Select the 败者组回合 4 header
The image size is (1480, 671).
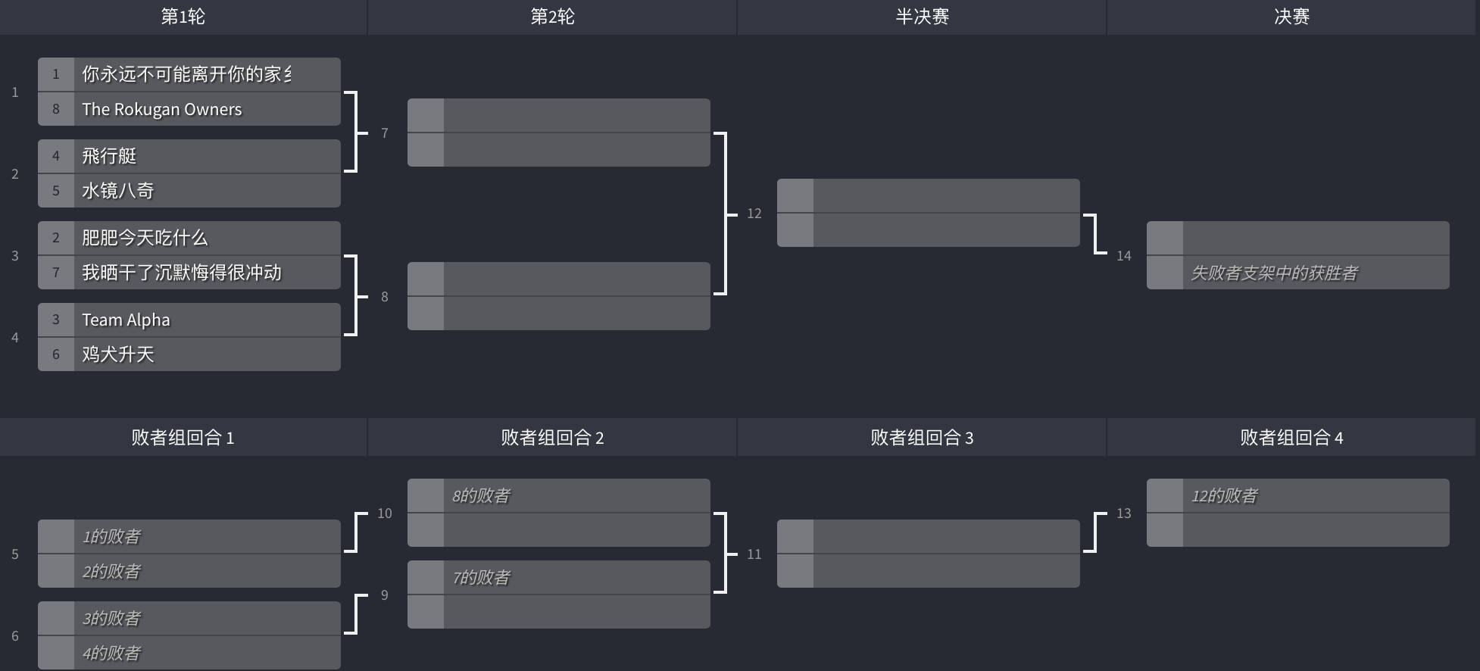pos(1291,438)
